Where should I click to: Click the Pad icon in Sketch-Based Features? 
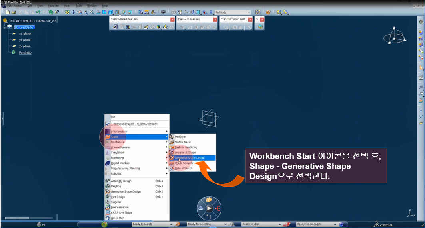coord(115,27)
